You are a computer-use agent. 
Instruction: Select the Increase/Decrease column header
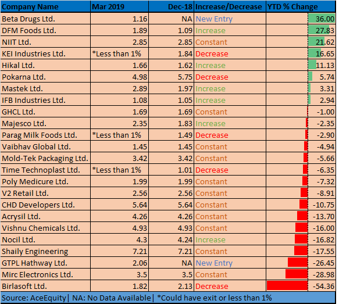230,7
